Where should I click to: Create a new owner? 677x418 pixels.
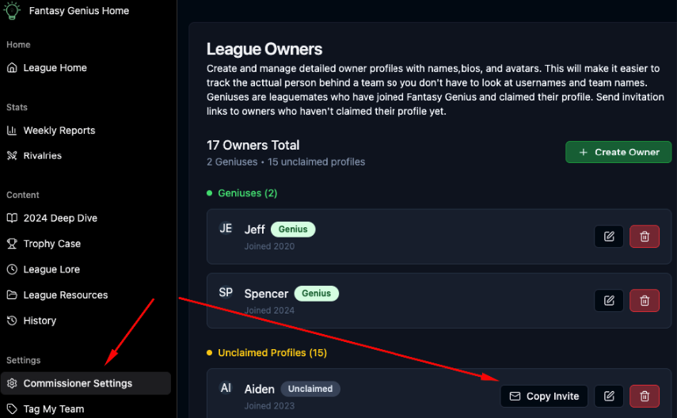tap(618, 152)
